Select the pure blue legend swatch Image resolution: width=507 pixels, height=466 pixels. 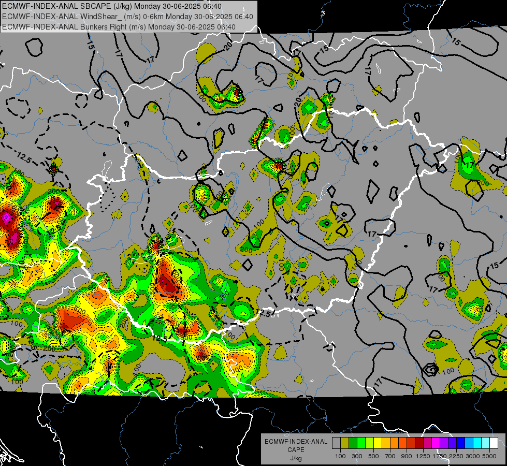tap(460, 443)
